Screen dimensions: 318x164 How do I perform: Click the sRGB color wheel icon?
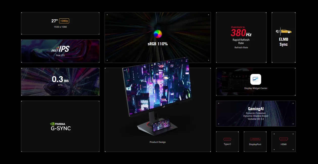pyautogui.click(x=158, y=34)
